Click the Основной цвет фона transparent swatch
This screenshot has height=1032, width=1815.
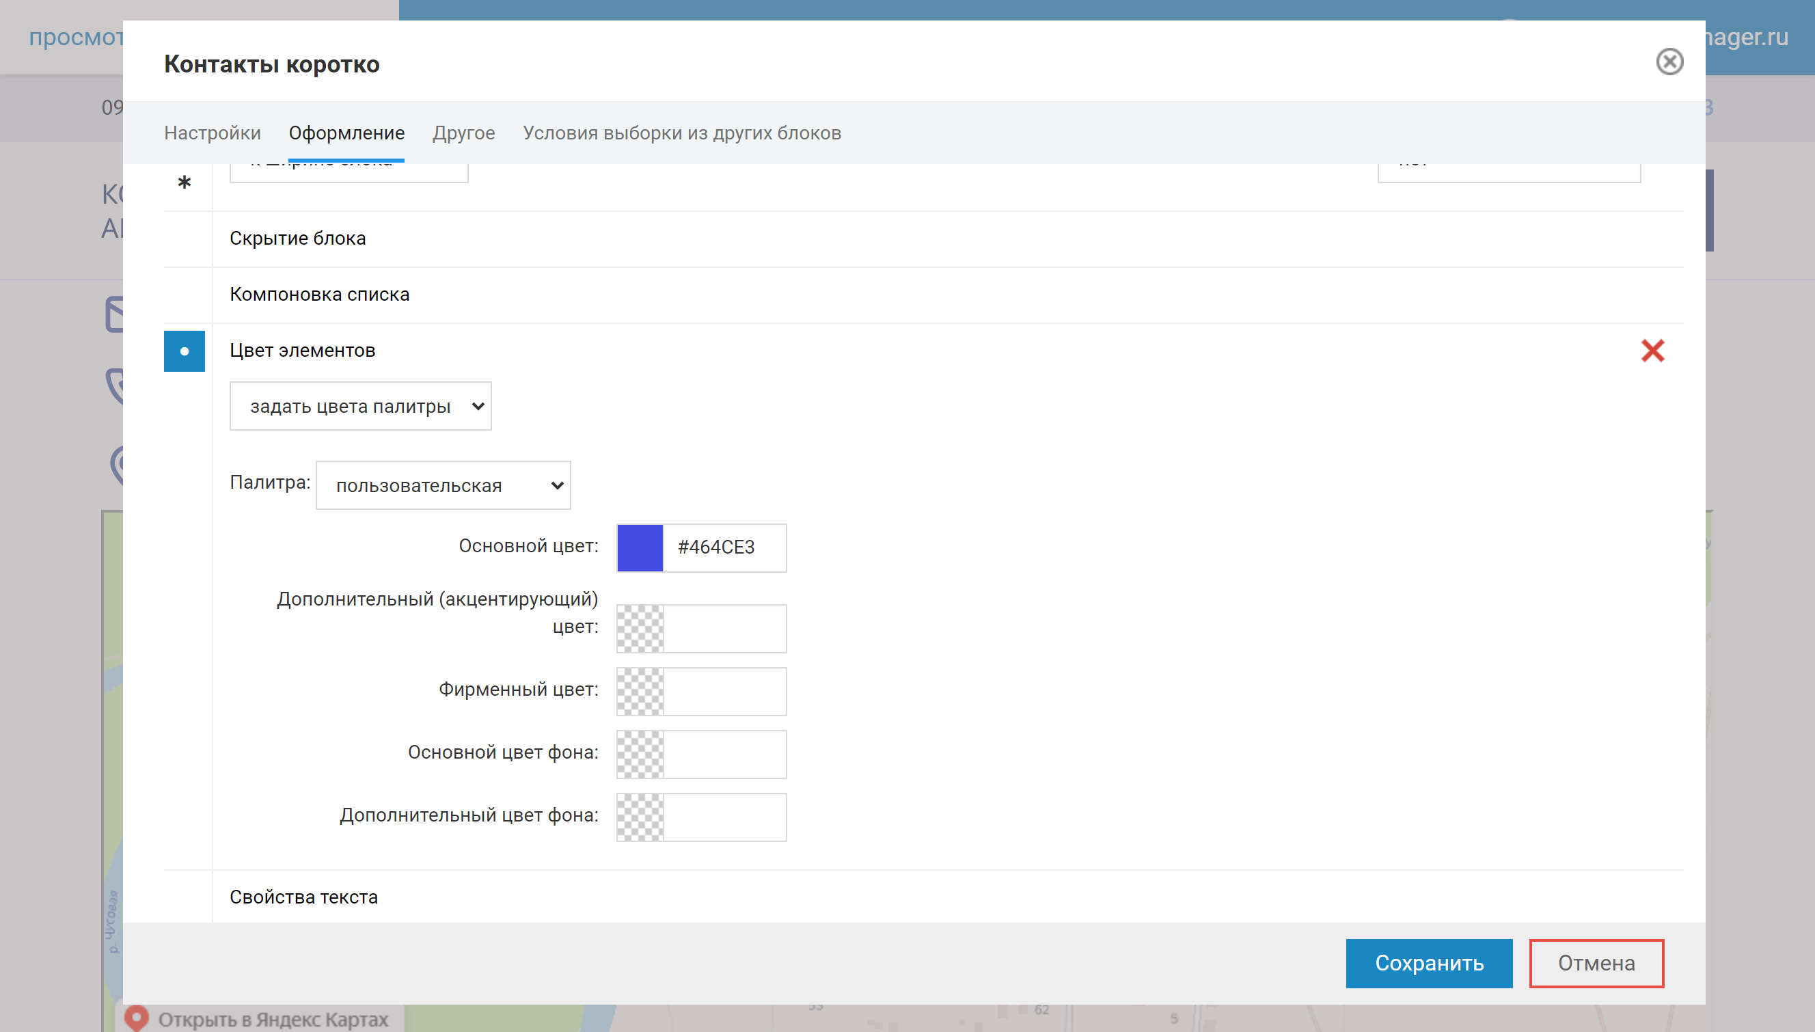point(640,754)
